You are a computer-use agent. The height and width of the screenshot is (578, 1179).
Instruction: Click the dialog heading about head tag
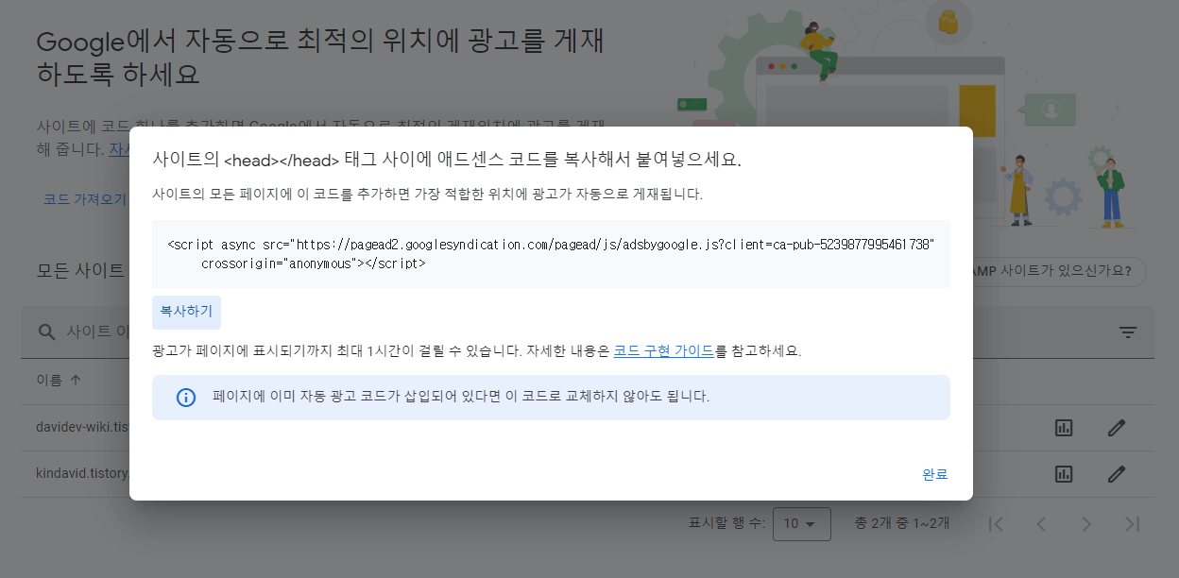[447, 160]
